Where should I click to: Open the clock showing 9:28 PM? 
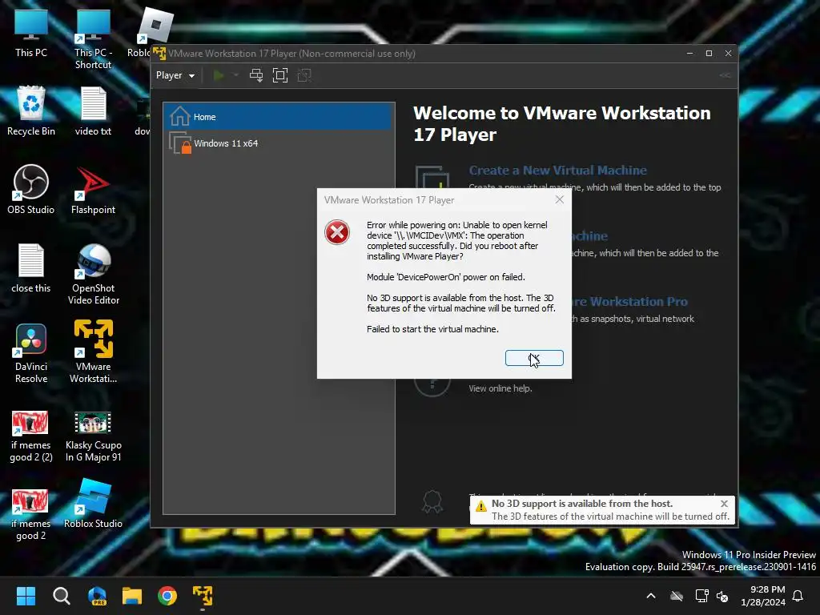tap(762, 596)
